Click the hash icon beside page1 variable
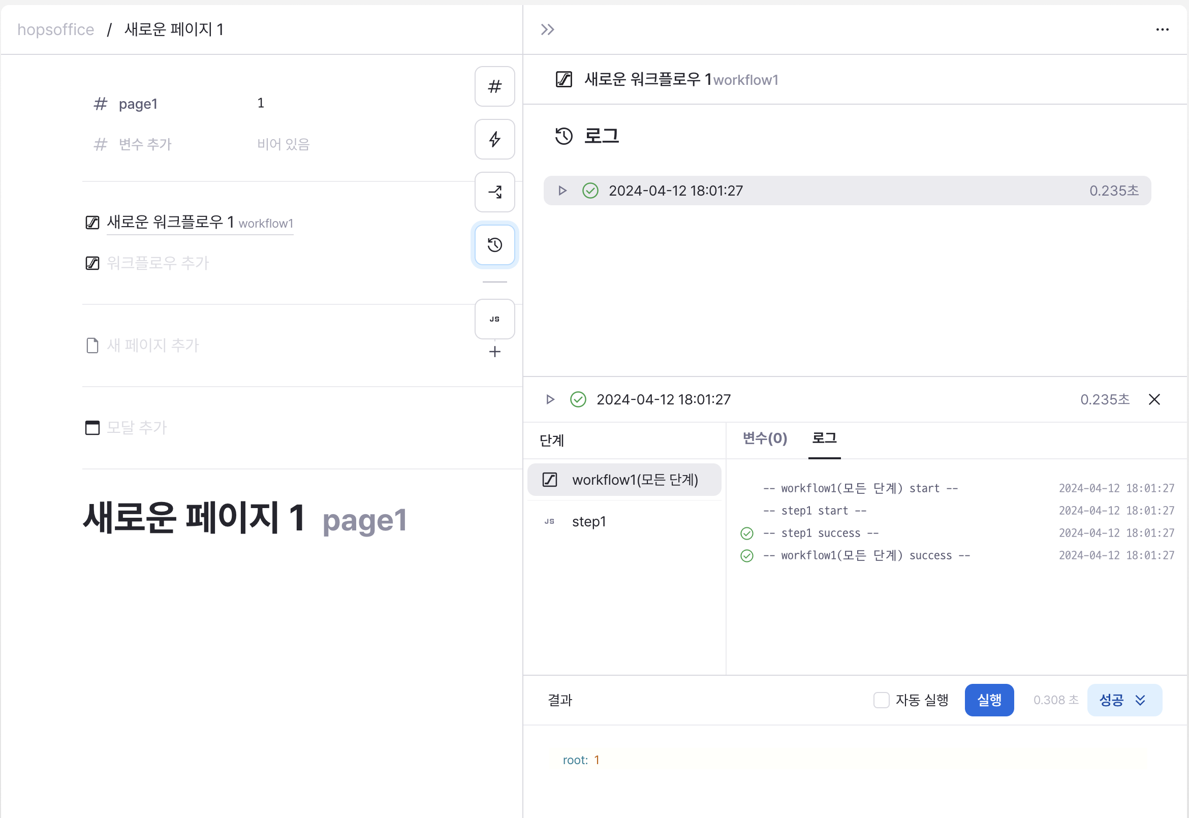This screenshot has height=818, width=1189. 101,104
